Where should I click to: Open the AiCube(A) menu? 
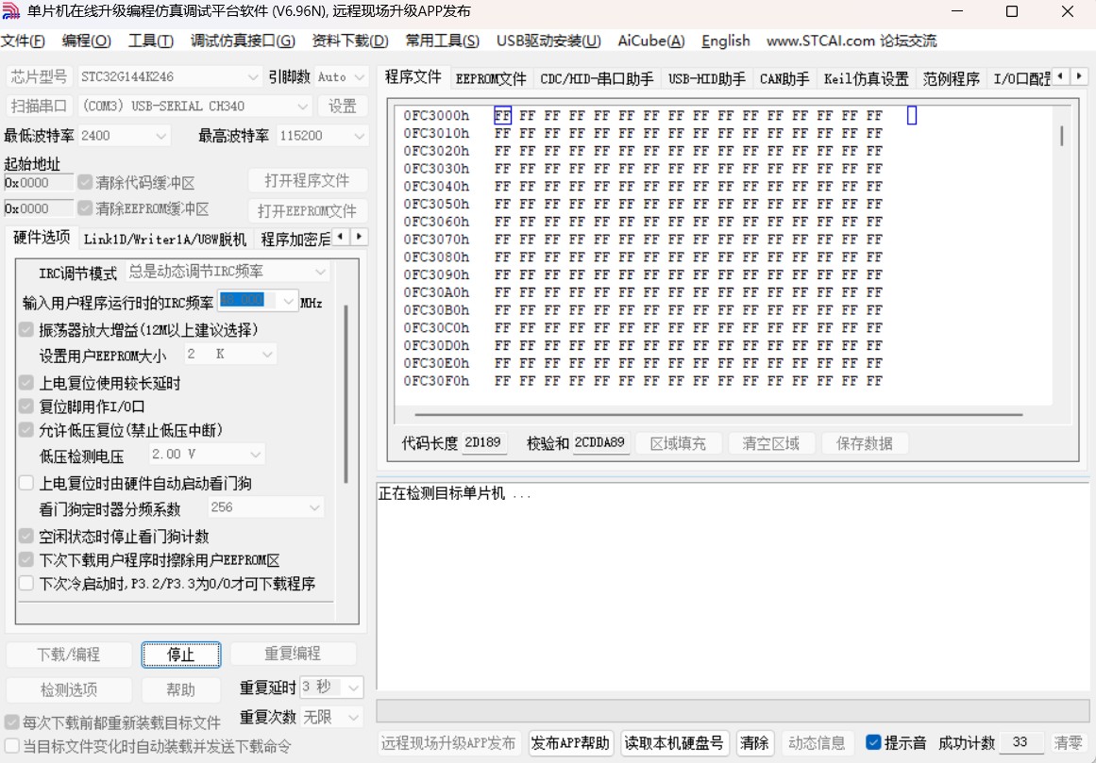(650, 41)
